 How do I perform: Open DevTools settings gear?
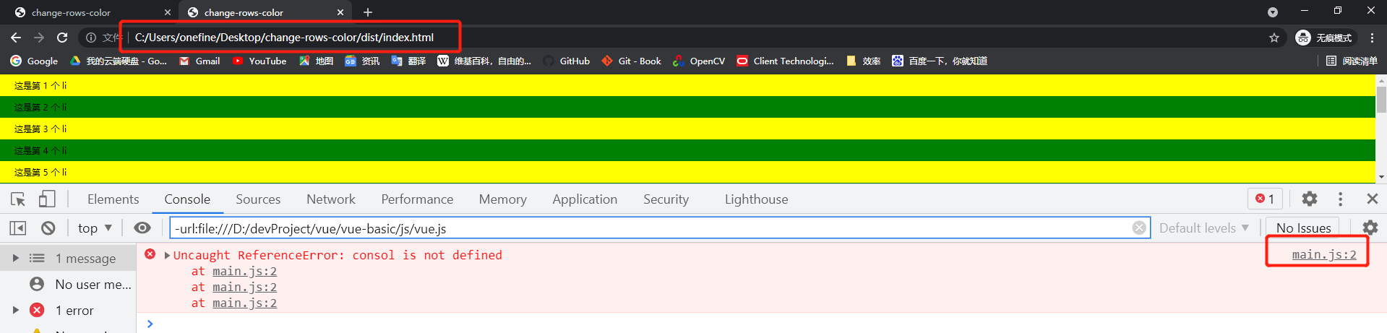tap(1310, 199)
